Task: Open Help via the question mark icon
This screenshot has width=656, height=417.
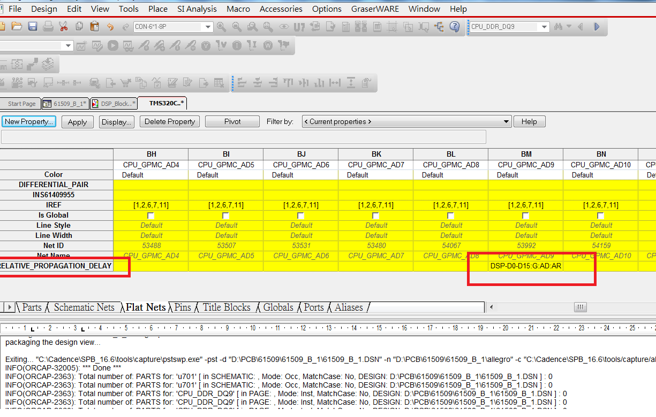Action: (455, 27)
